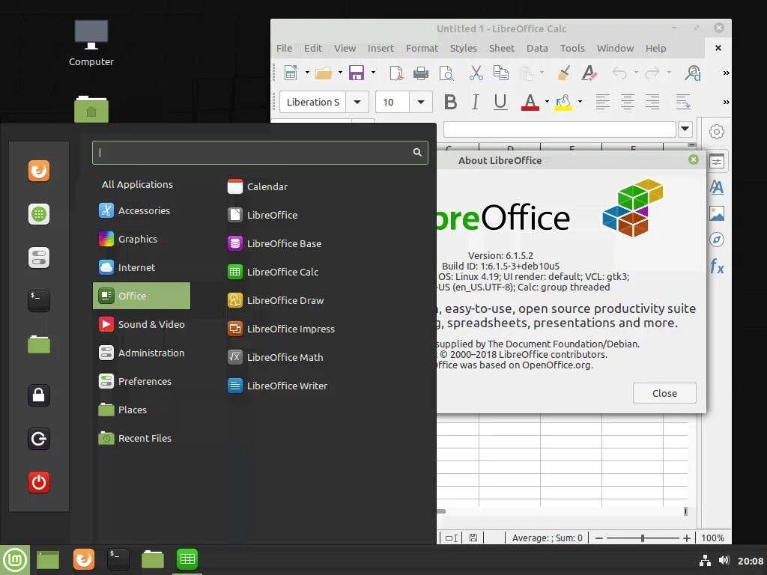
Task: Click the Lock Screen icon in menu favorites
Action: tap(39, 395)
